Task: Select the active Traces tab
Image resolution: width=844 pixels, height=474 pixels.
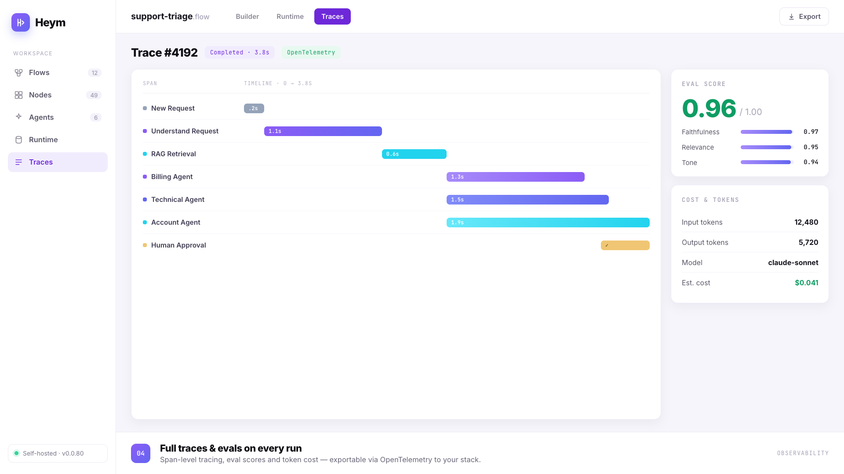Action: pos(332,17)
